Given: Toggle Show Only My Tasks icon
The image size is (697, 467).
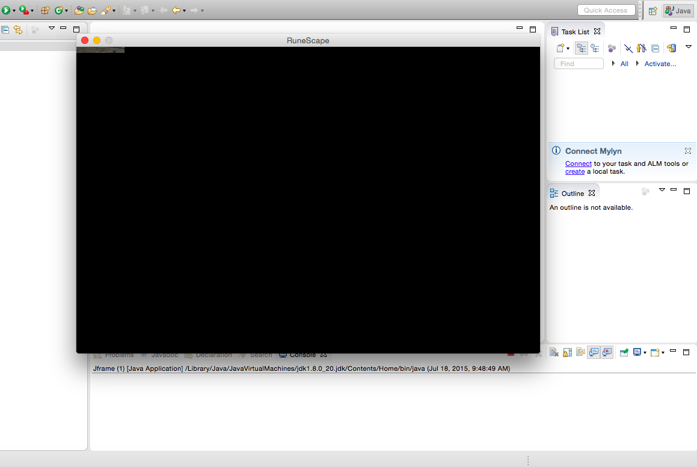Looking at the screenshot, I should 642,48.
